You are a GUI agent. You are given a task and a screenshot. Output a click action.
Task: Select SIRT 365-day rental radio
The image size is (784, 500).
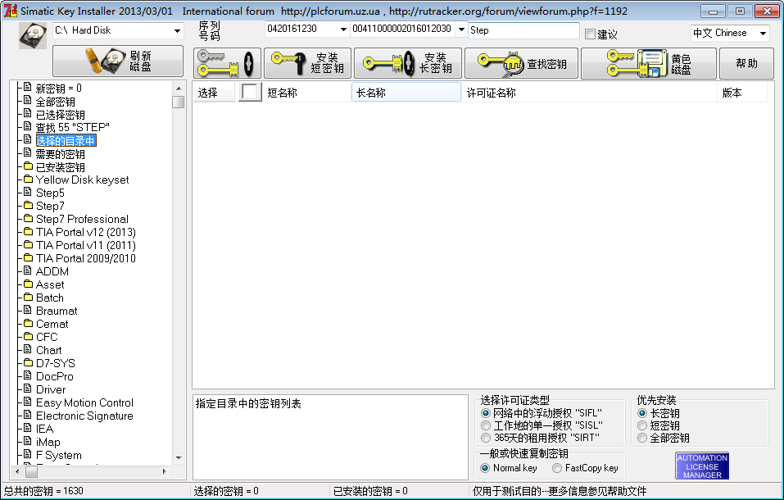(486, 438)
